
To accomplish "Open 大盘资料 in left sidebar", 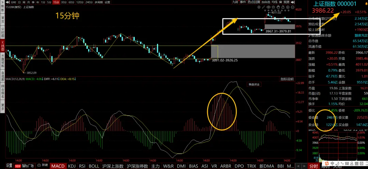I will coord(3,61).
